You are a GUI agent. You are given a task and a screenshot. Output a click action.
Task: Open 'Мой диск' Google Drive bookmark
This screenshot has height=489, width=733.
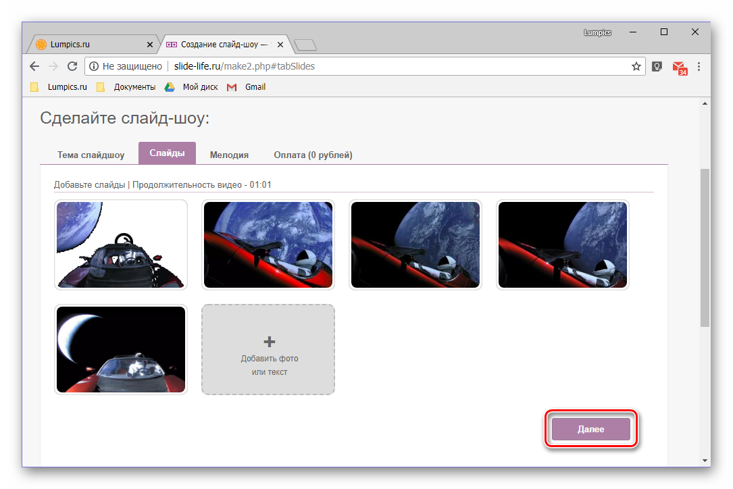(x=191, y=87)
